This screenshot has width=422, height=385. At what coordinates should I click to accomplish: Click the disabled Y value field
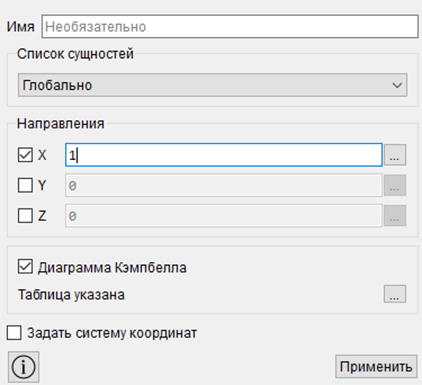click(x=223, y=185)
